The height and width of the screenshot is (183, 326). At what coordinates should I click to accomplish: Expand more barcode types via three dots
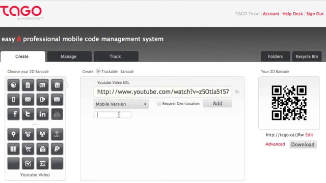(x=35, y=125)
